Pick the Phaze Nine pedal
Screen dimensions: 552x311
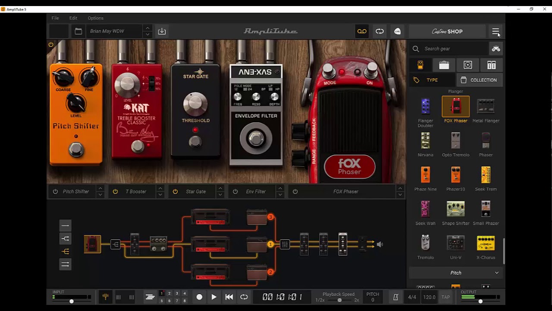pyautogui.click(x=425, y=179)
